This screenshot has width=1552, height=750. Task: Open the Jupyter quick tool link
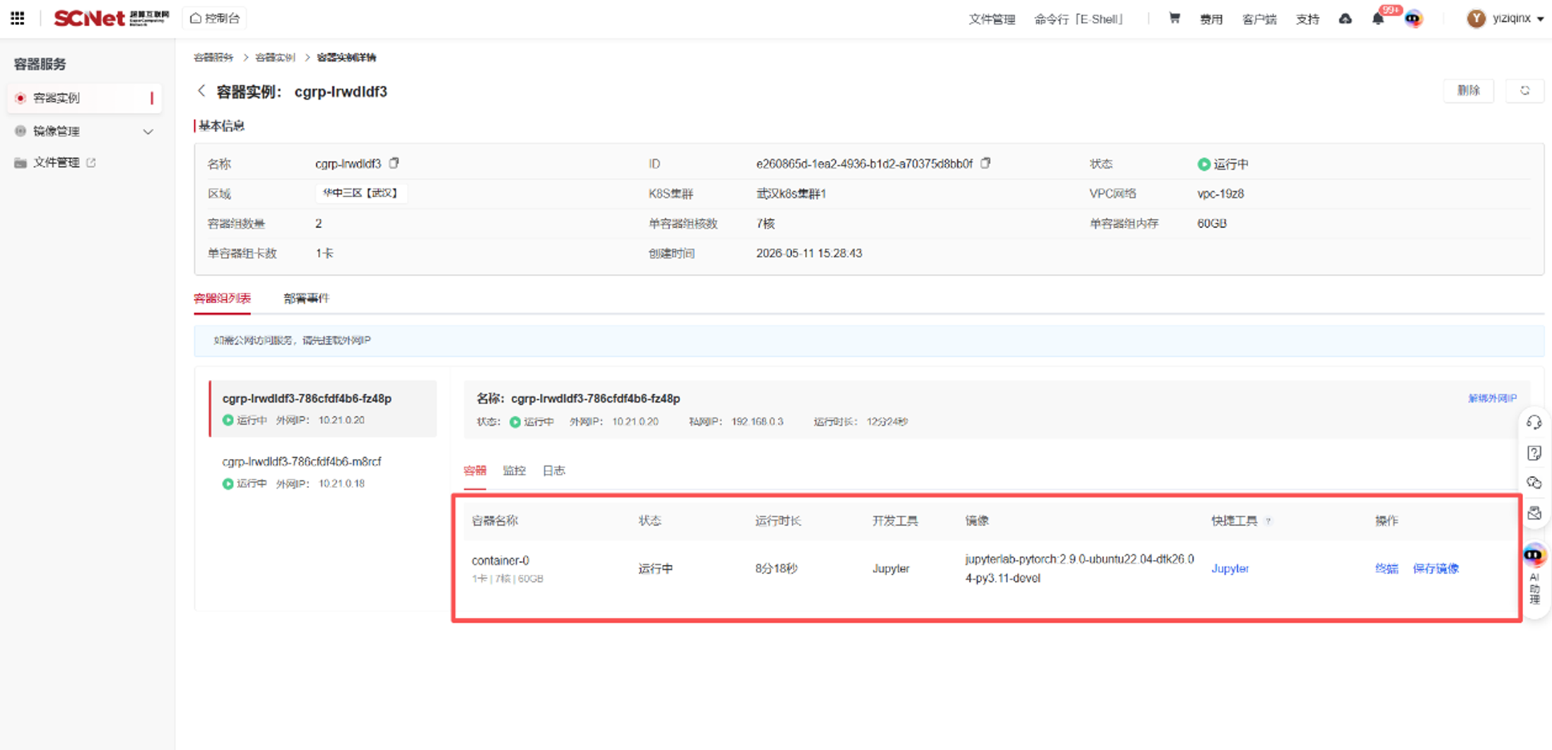[1230, 569]
